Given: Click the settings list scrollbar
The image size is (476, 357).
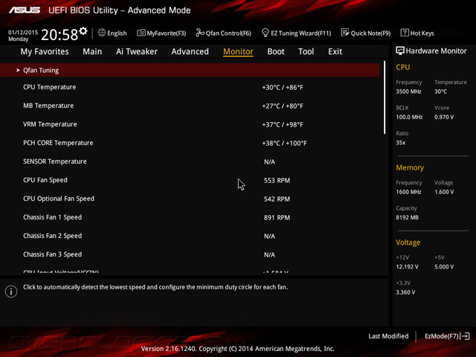Looking at the screenshot, I should 385,97.
